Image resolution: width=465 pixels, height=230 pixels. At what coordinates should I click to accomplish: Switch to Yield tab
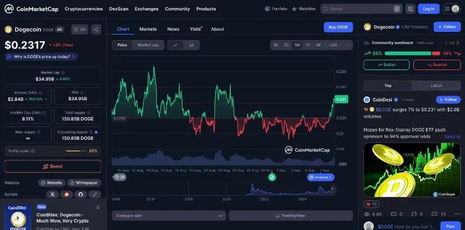195,29
